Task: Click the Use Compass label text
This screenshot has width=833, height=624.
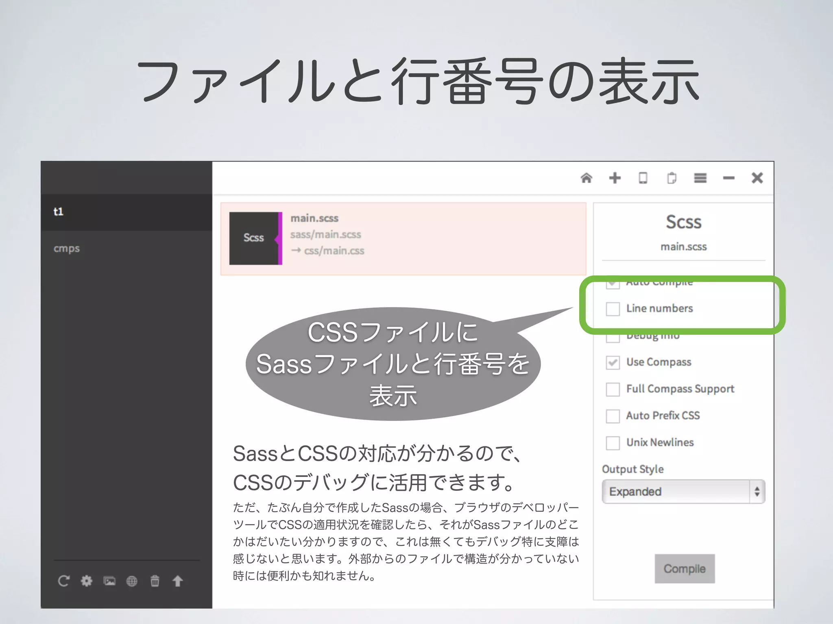Action: click(659, 362)
